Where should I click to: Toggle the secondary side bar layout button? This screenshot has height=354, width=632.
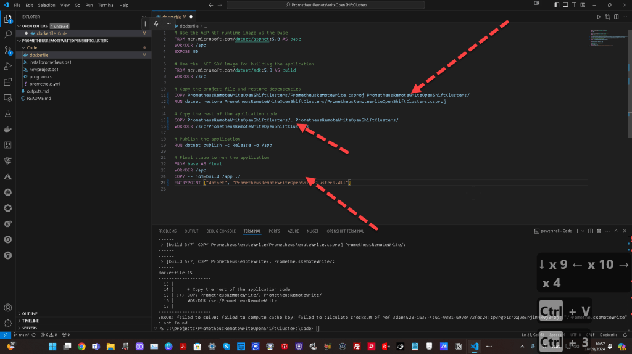point(574,5)
